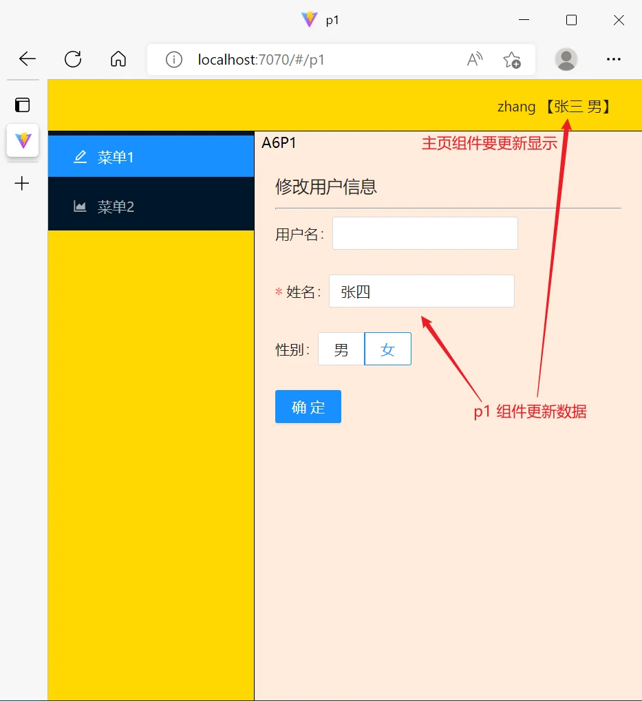
Task: Select the 女 gender option
Action: point(387,349)
